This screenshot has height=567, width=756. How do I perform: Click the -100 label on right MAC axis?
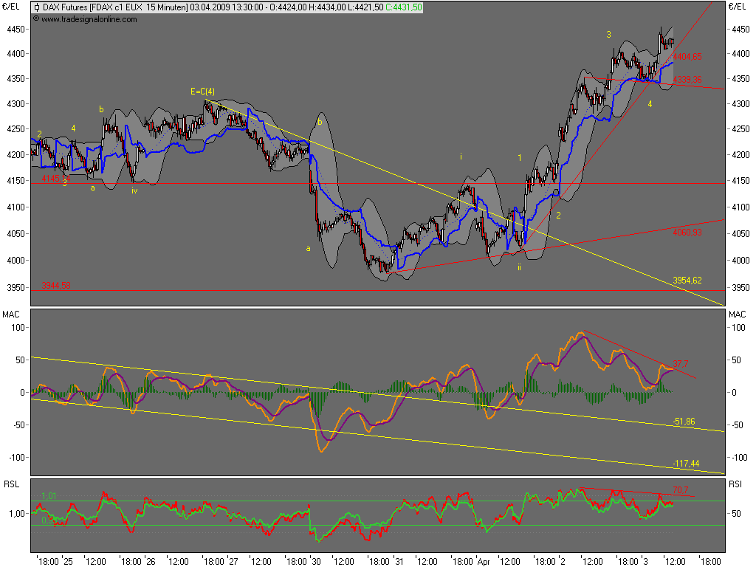(x=740, y=458)
